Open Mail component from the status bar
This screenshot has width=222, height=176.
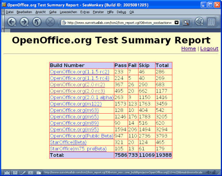pyautogui.click(x=15, y=172)
